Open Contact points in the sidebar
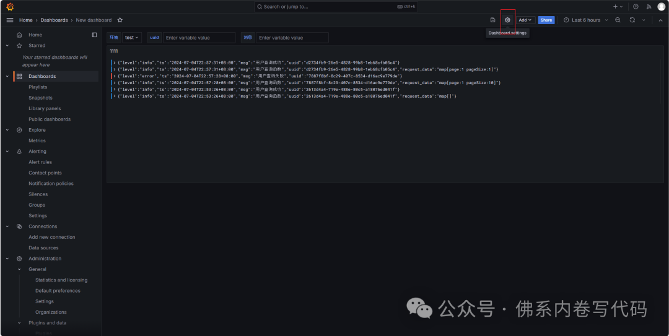Viewport: 669px width, 336px height. point(45,173)
